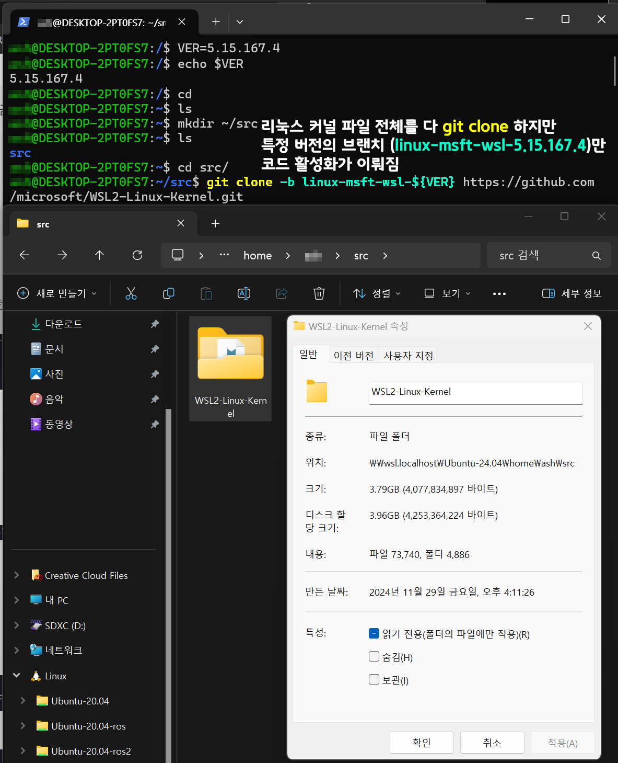Open the three-dot overflow menu in Explorer toolbar
Image resolution: width=618 pixels, height=763 pixels.
click(499, 294)
